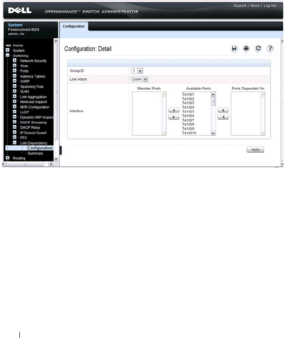Click the Print icon
The width and height of the screenshot is (289, 338).
246,49
